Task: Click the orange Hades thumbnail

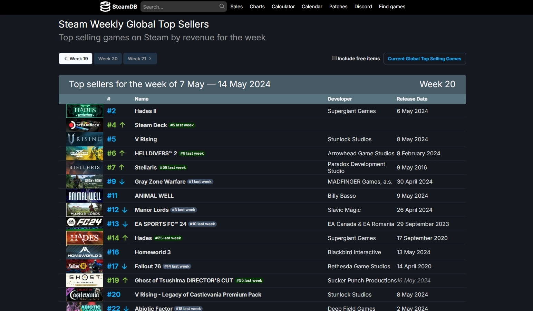Action: click(85, 238)
